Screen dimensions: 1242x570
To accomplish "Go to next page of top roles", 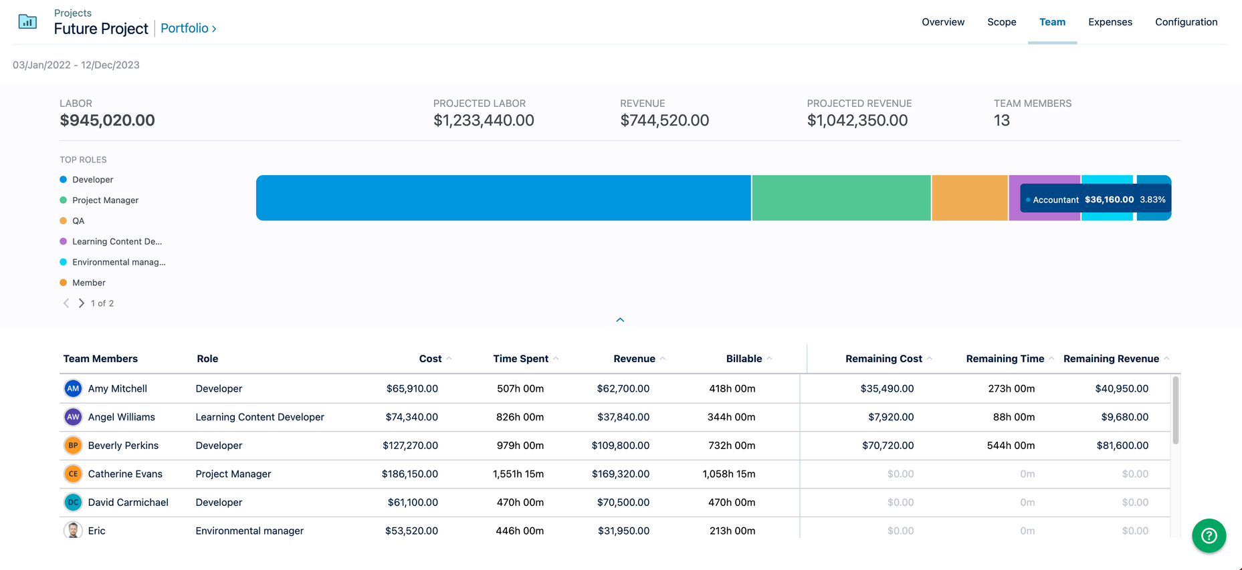I will (x=82, y=303).
